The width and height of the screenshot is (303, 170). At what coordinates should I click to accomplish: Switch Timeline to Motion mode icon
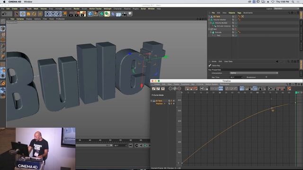click(x=163, y=88)
